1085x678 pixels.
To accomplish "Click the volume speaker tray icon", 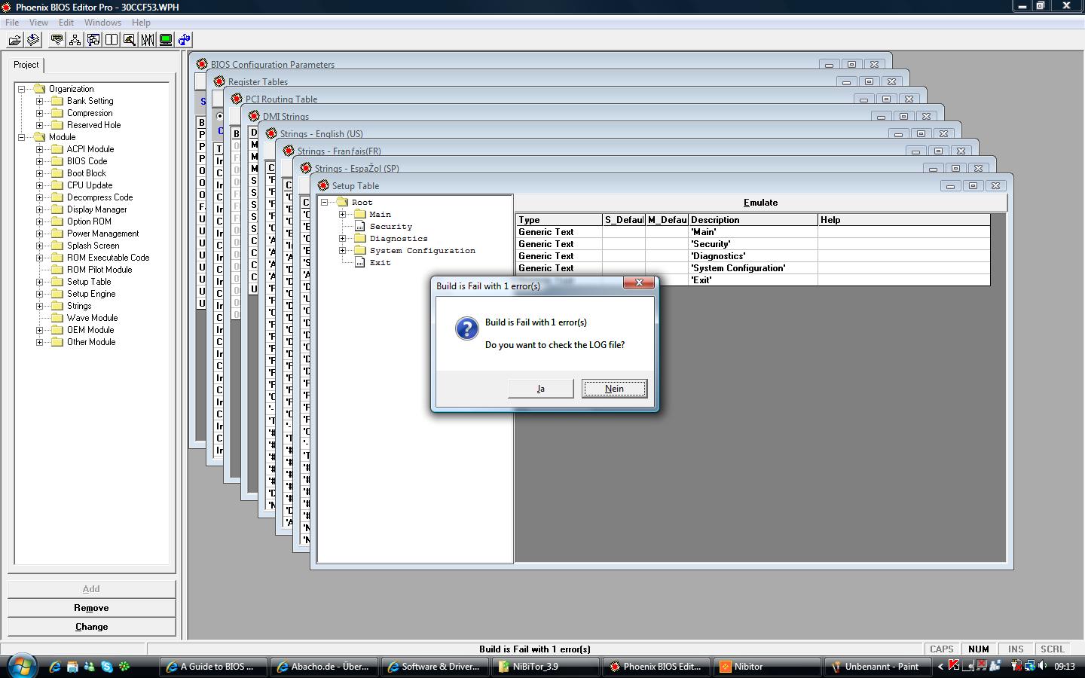I will [1043, 666].
